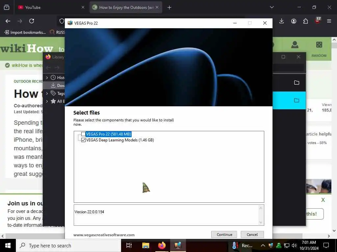
Task: Go forward in browser
Action: [x=19, y=21]
